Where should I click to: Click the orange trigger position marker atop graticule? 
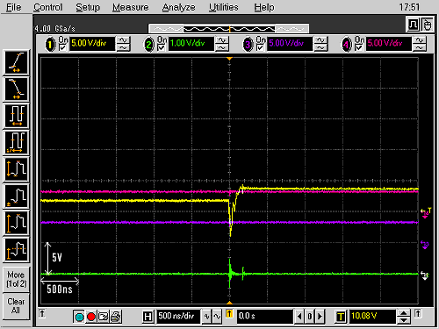pyautogui.click(x=229, y=59)
